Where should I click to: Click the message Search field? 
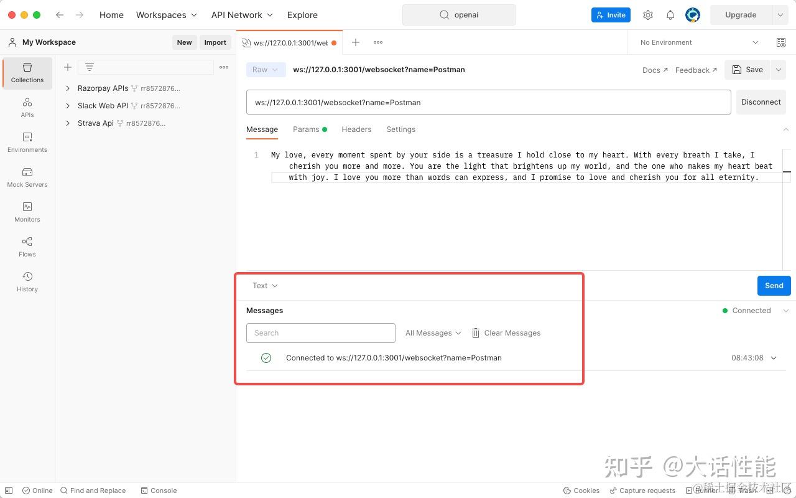pos(320,332)
